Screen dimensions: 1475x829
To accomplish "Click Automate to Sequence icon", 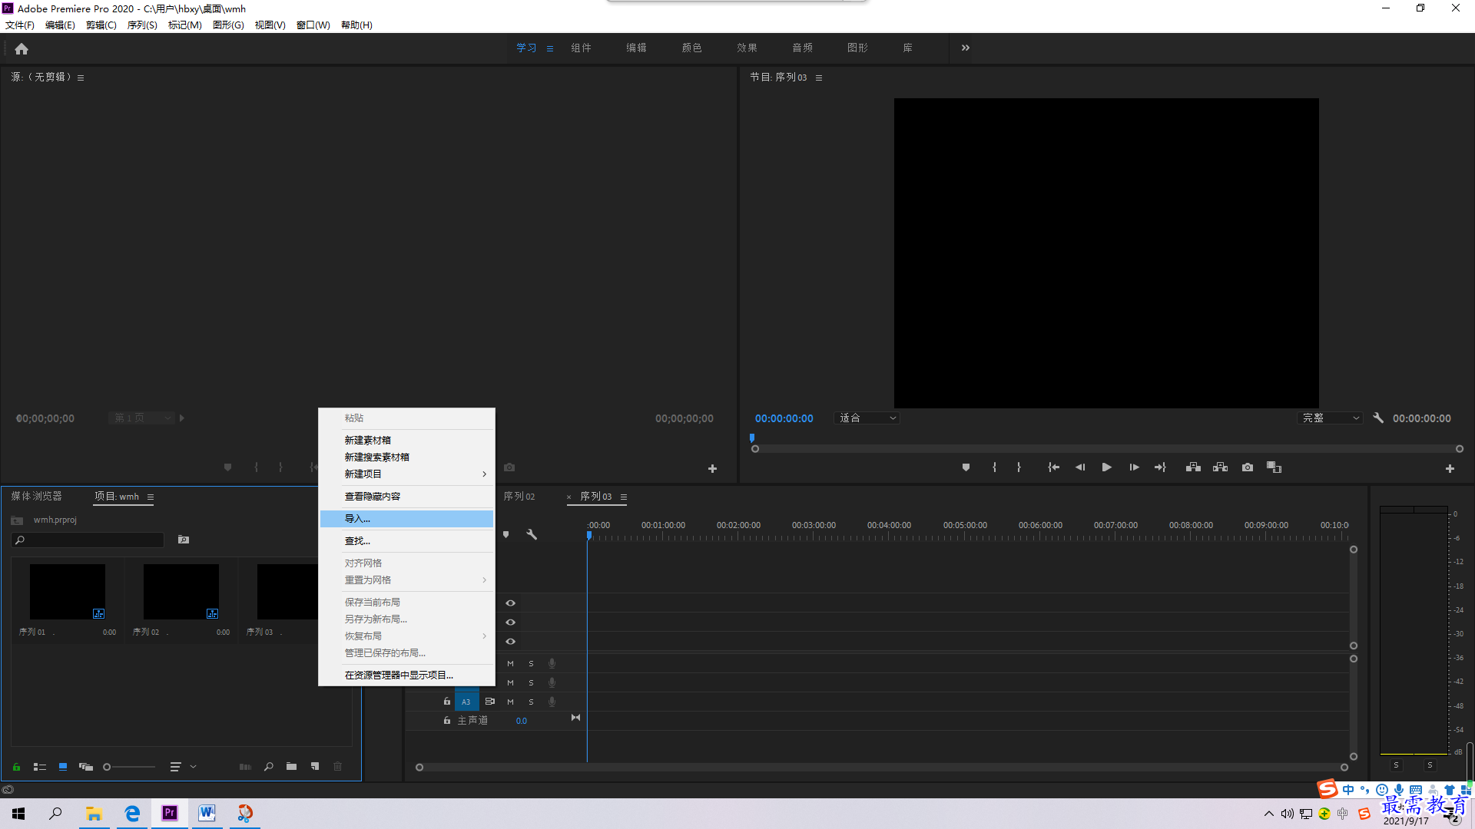I will tap(245, 767).
